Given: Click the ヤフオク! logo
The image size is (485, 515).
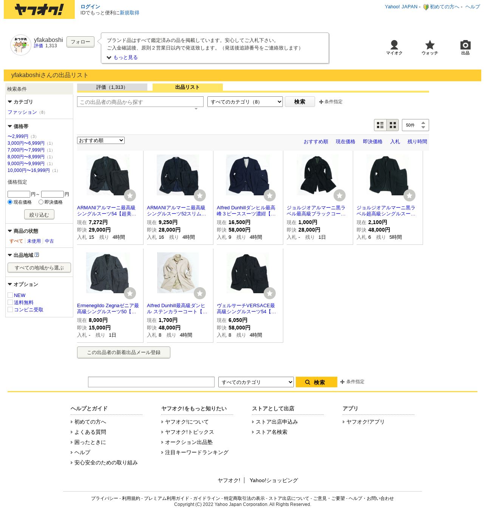Looking at the screenshot, I should (x=39, y=9).
